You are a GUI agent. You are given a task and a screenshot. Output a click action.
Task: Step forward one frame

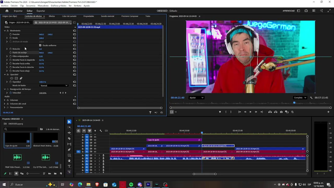click(256, 112)
